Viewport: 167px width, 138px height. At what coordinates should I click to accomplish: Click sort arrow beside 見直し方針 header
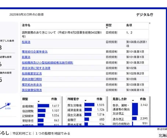coord(133,100)
